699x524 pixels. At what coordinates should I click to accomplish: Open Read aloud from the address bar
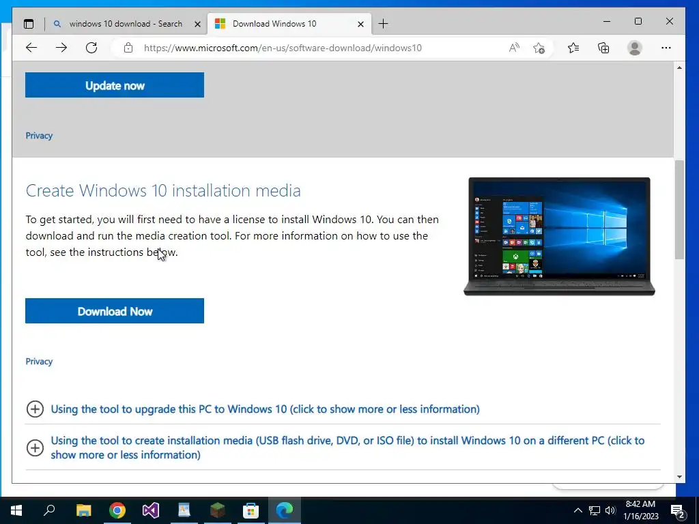pyautogui.click(x=514, y=48)
